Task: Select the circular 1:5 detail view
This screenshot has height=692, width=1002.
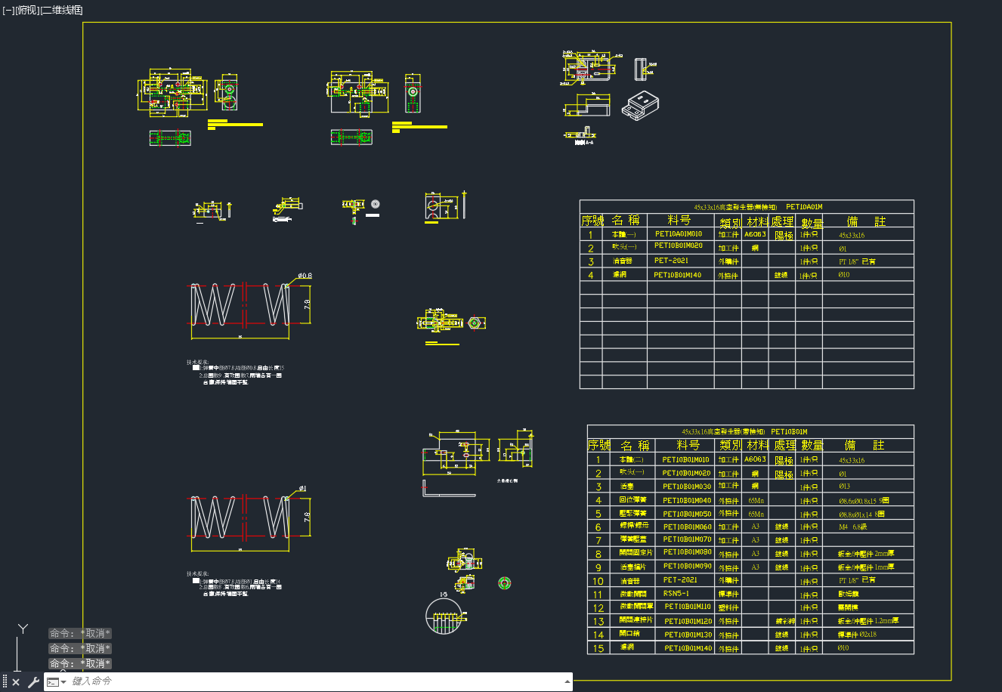Action: point(444,614)
